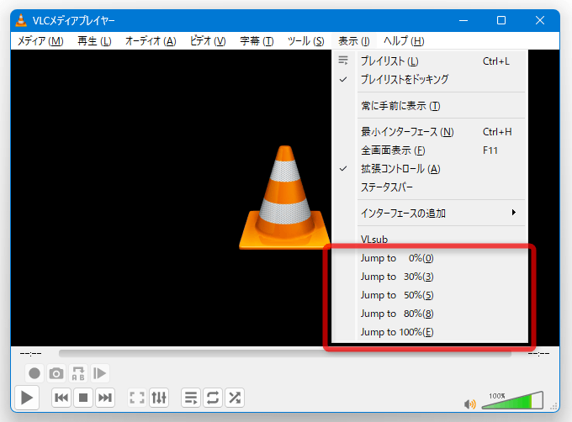Screen dimensions: 572x422
Task: Expand インターフェースの追加 submenu
Action: (x=430, y=213)
